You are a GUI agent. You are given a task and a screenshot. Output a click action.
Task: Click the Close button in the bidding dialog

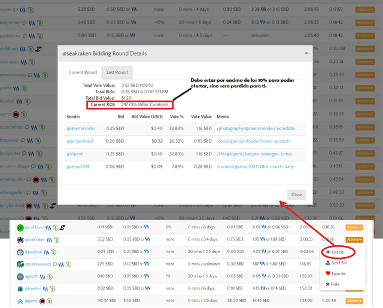click(297, 194)
